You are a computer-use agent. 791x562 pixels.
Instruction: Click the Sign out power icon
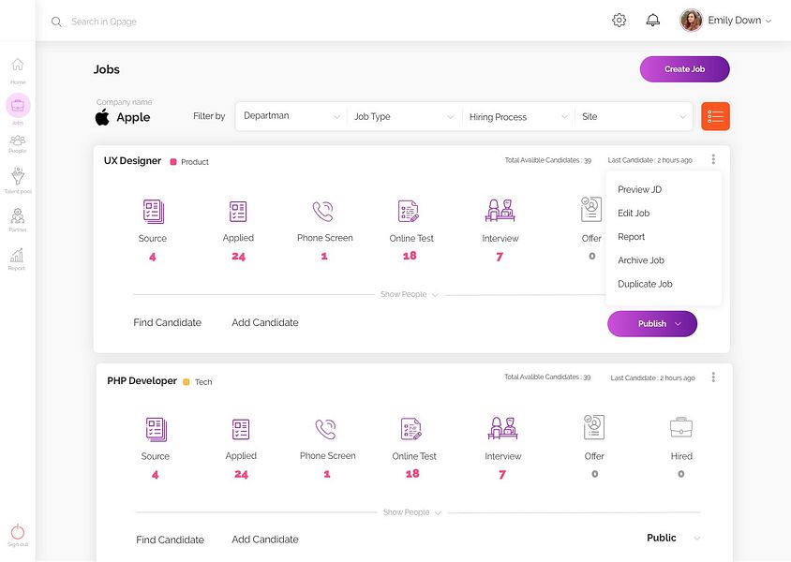(x=18, y=531)
